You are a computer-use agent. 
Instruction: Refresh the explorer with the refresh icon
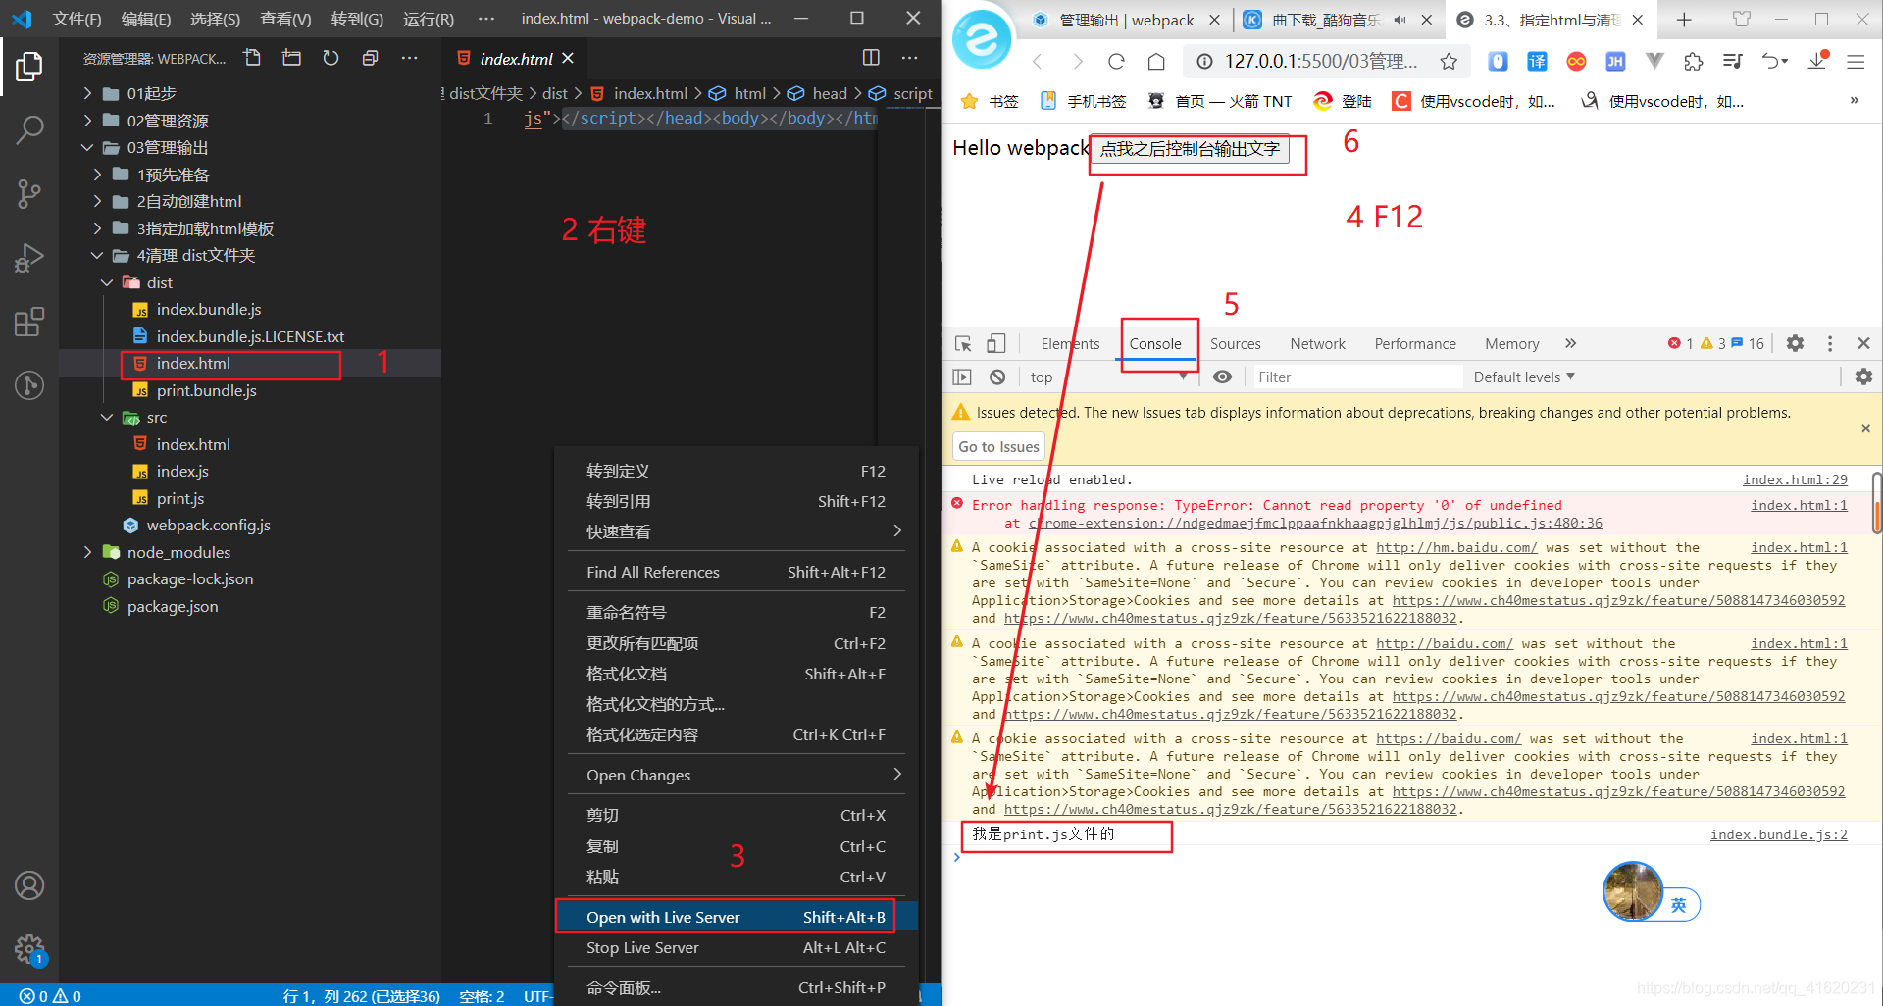[331, 58]
